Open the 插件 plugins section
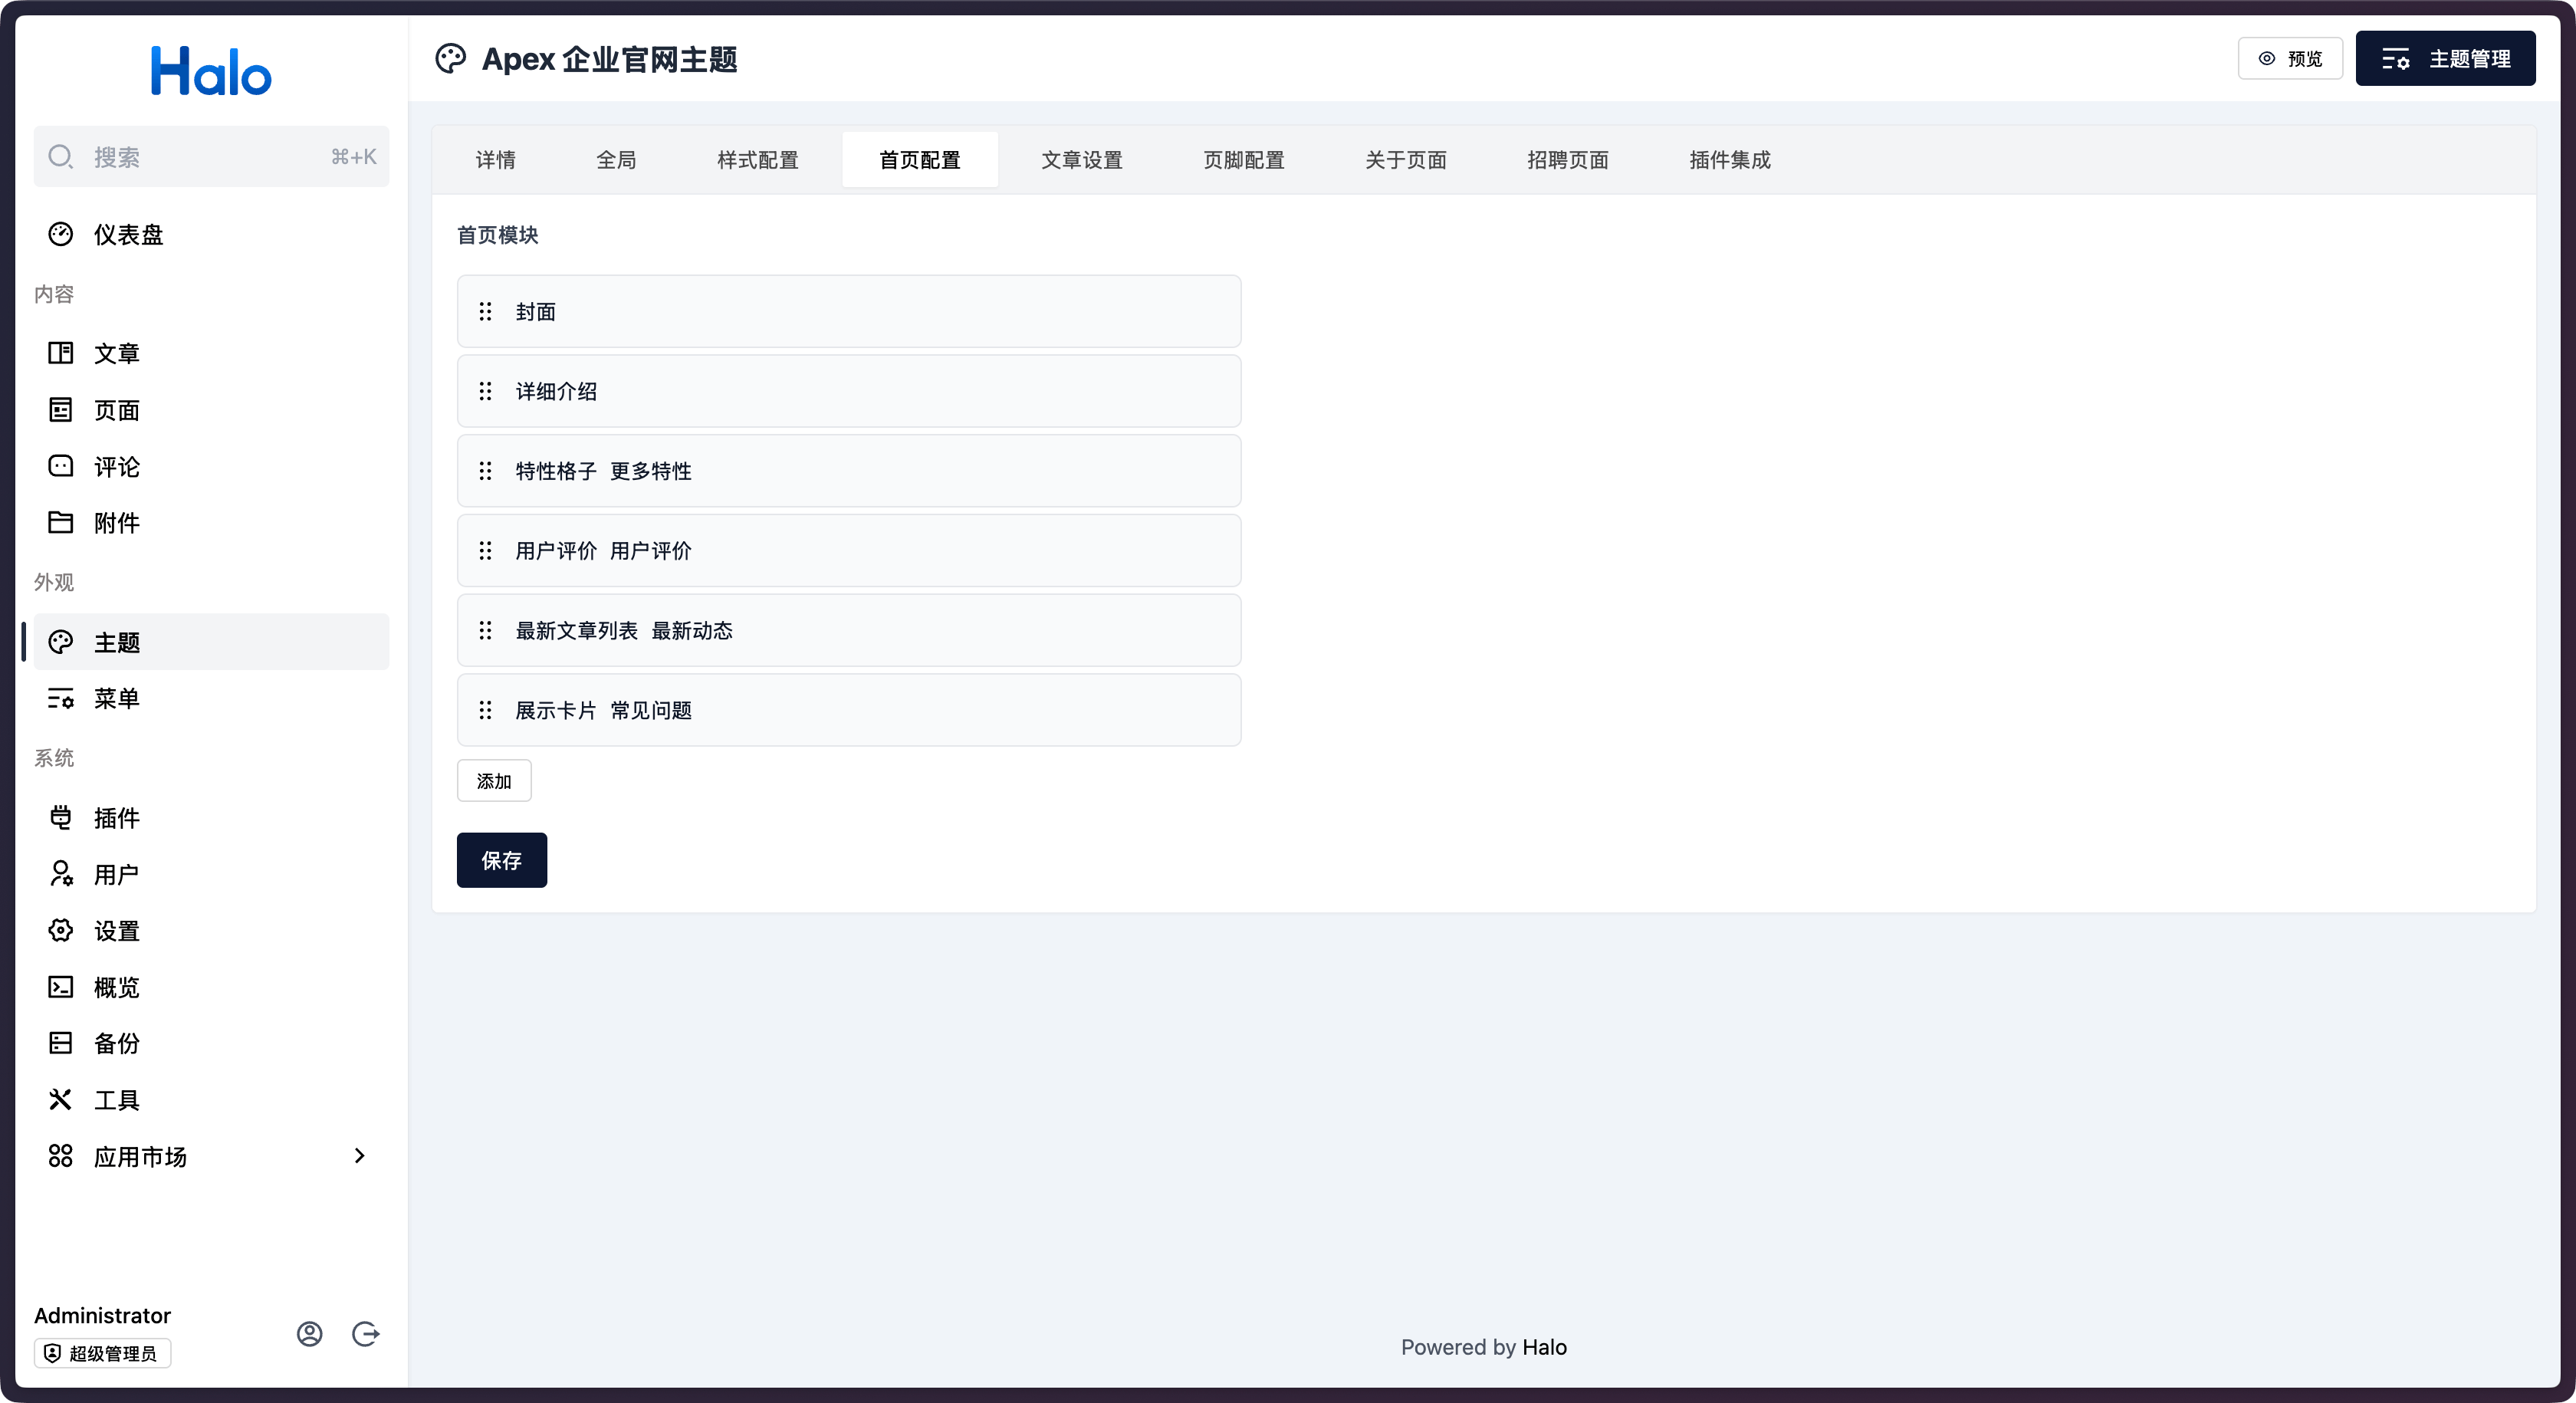 click(x=117, y=817)
